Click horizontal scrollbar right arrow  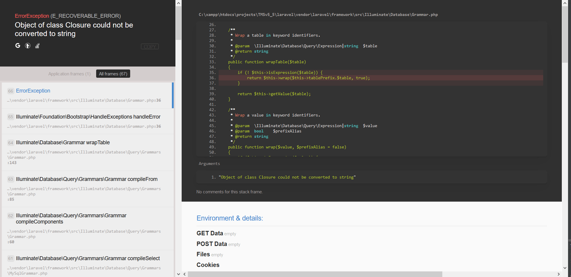point(559,274)
